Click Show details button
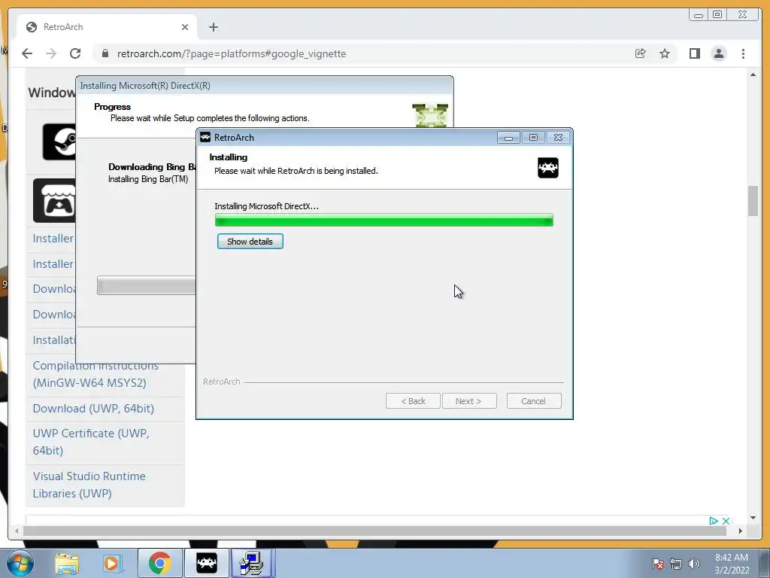The image size is (770, 578). coord(250,242)
